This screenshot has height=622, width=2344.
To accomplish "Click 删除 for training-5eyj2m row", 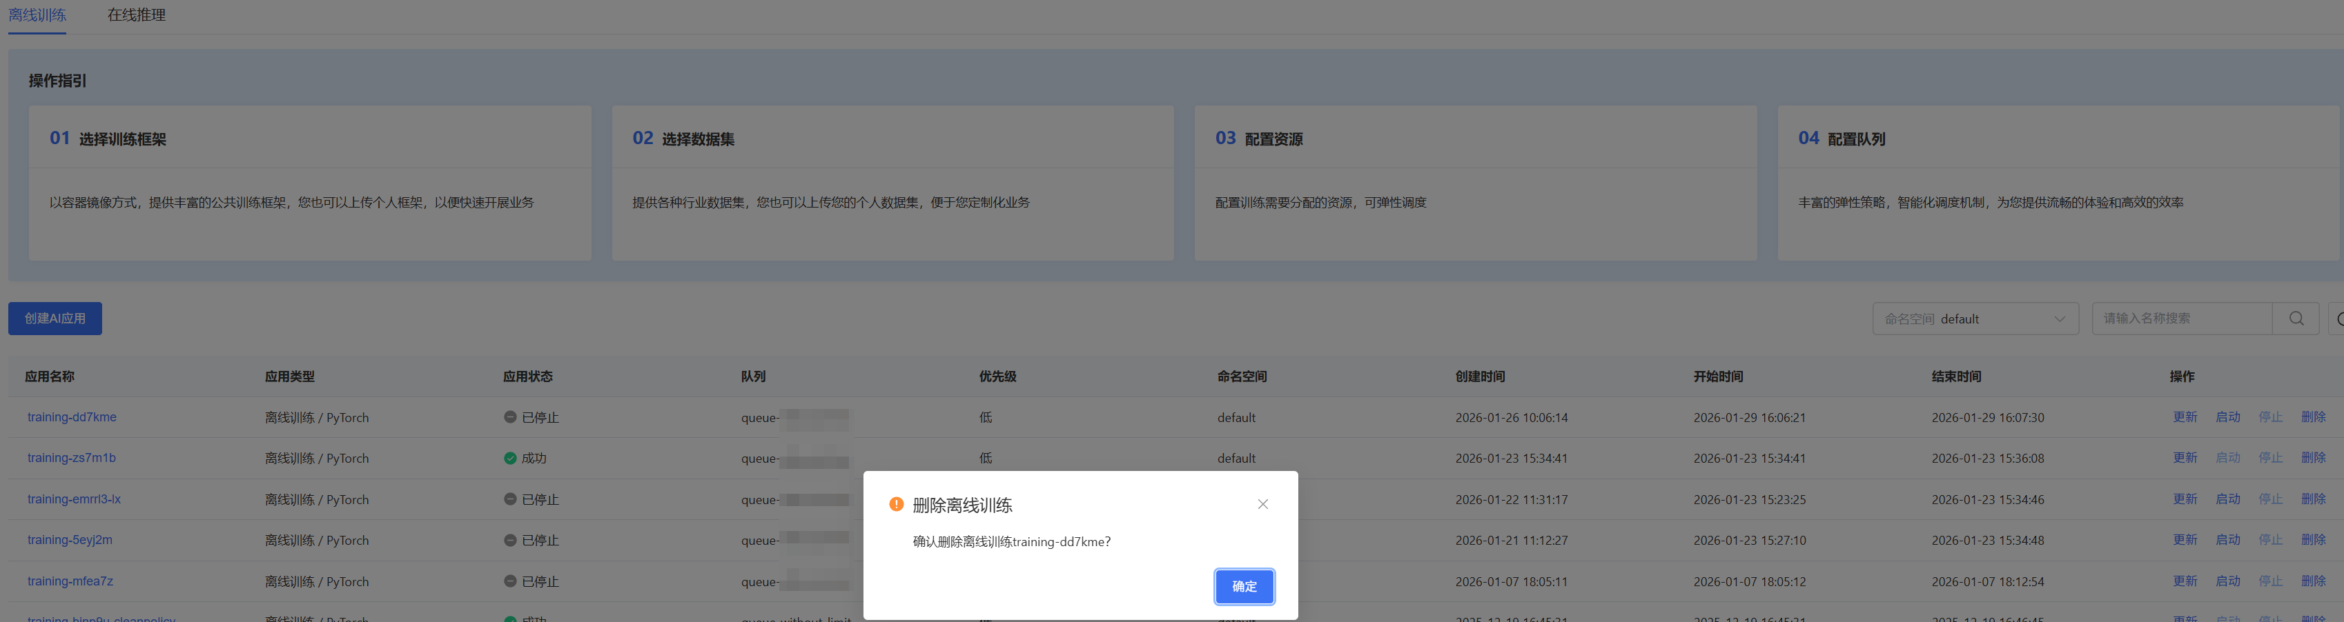I will [x=2312, y=539].
